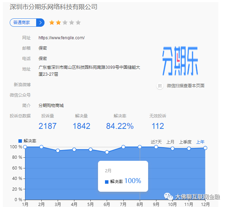Open the https://www.fenqile.com/ link
This screenshot has width=227, height=207.
(62, 38)
